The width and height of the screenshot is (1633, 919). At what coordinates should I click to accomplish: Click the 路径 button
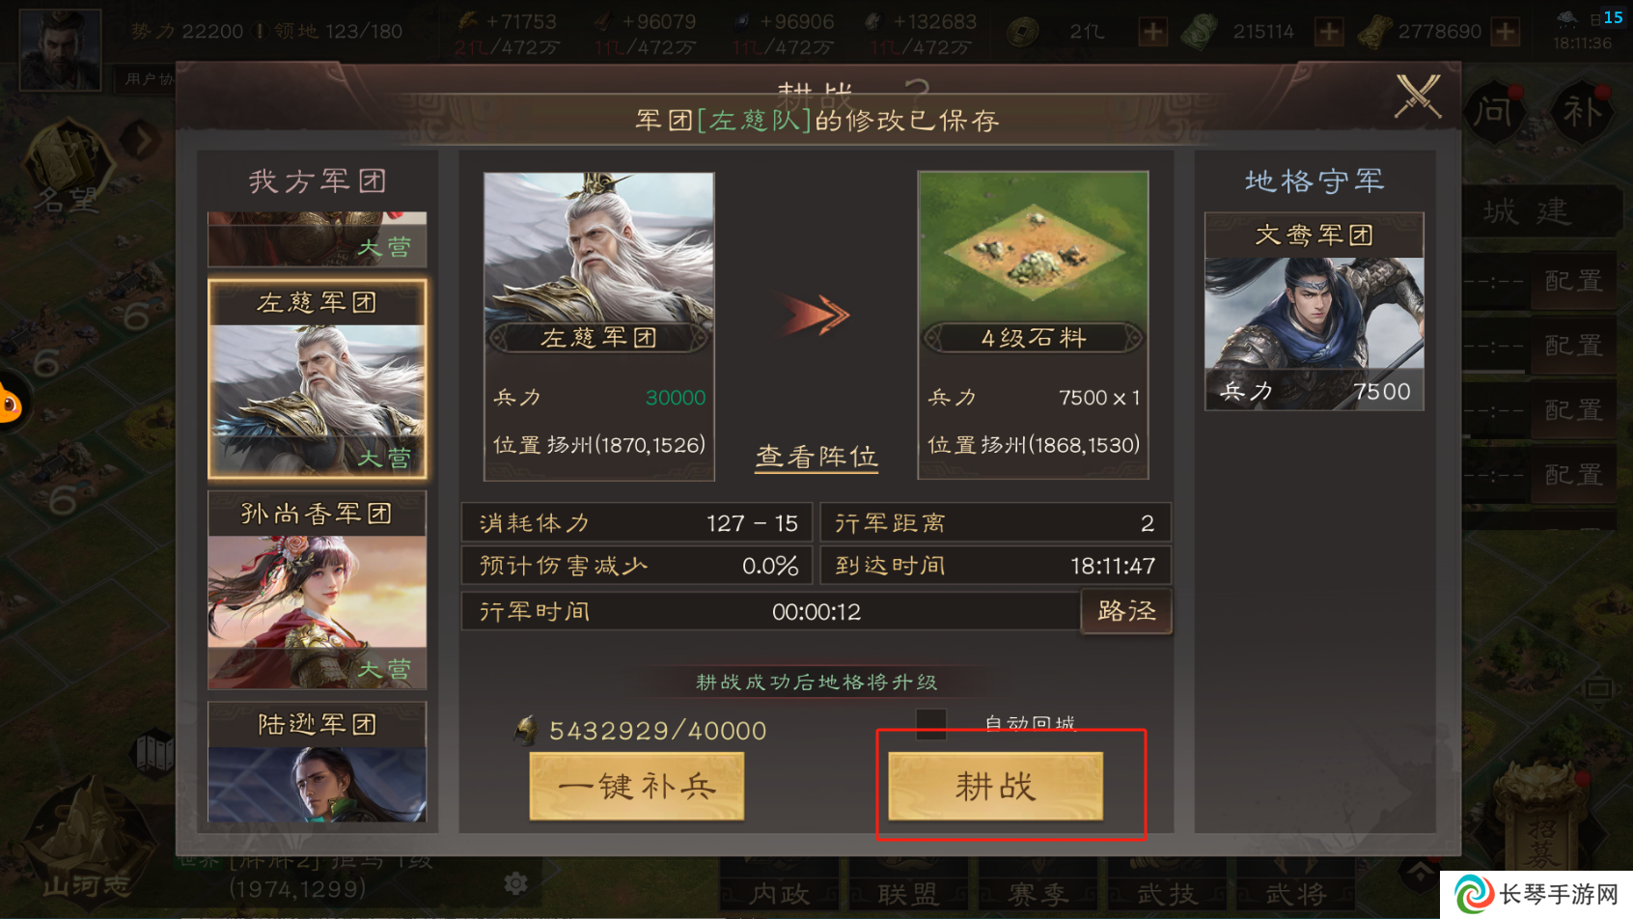(x=1126, y=611)
